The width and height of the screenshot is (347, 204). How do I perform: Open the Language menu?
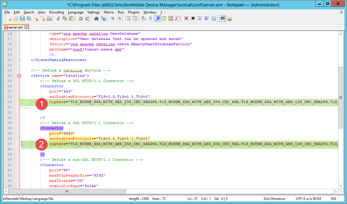[x=76, y=12]
